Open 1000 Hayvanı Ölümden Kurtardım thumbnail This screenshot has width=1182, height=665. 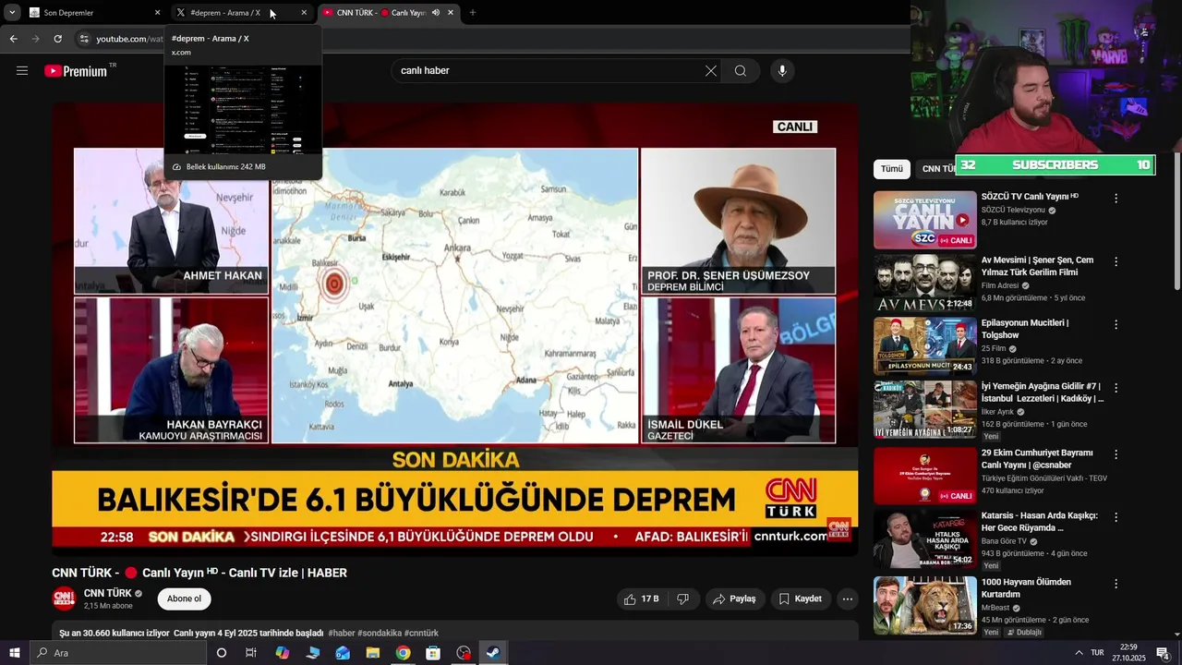coord(924,605)
